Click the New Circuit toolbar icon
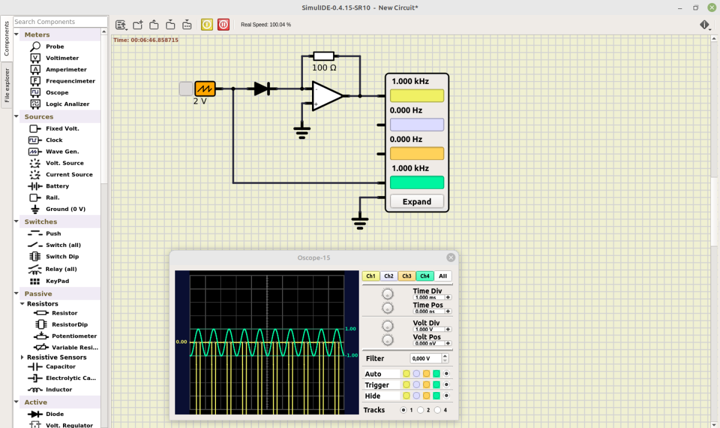 click(137, 25)
